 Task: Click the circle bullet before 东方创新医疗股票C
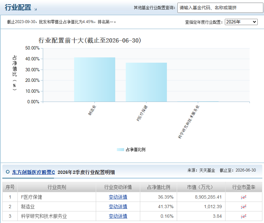tap(8, 172)
